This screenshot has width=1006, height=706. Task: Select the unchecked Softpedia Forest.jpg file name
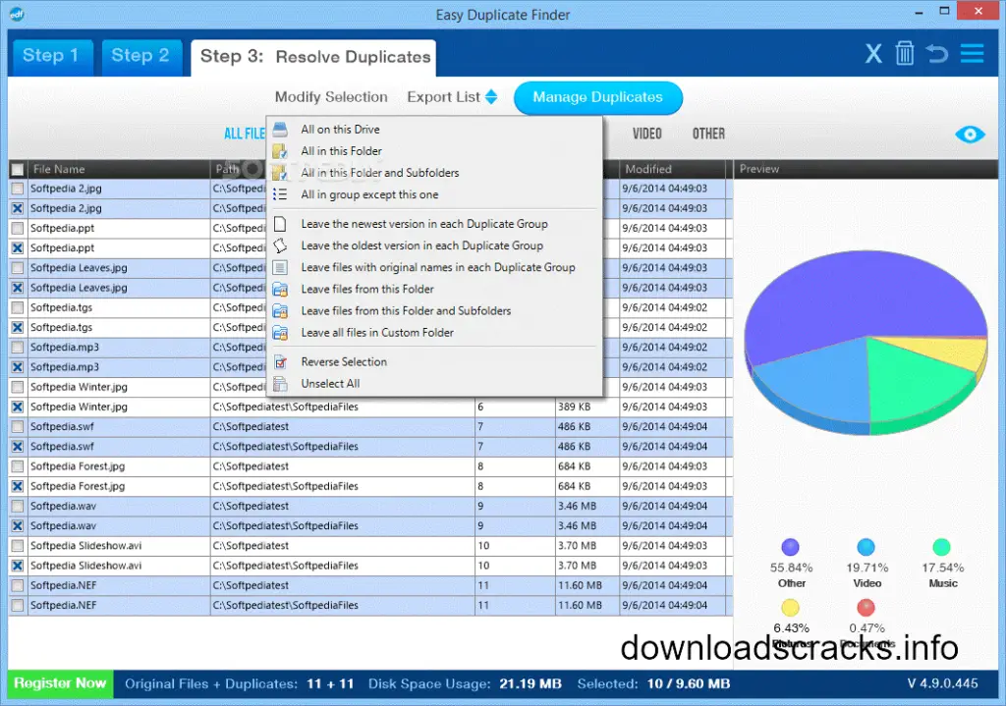(x=78, y=466)
